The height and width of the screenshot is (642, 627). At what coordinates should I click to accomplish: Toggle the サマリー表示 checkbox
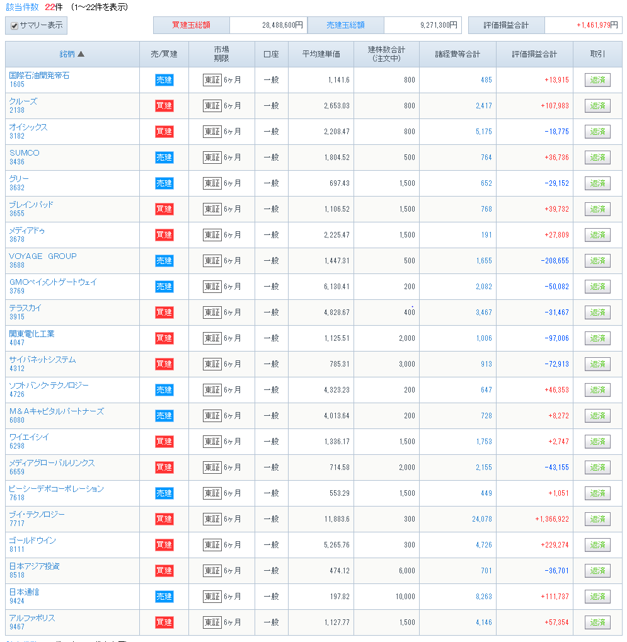pos(14,26)
